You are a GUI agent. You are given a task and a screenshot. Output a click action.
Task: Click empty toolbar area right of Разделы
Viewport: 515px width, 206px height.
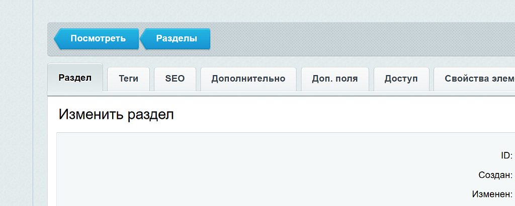click(x=352, y=39)
